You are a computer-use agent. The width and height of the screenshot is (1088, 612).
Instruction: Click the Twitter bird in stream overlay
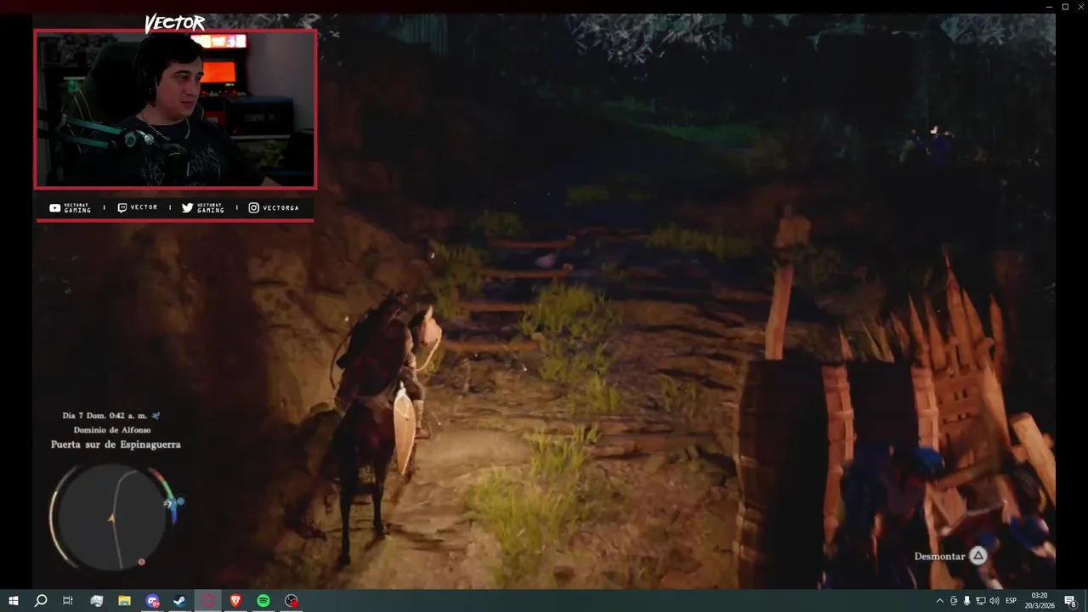[x=187, y=207]
